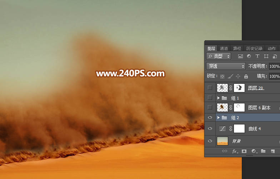This screenshot has height=179, width=280.
Task: Click folder icon of 组 2
Action: 224,118
